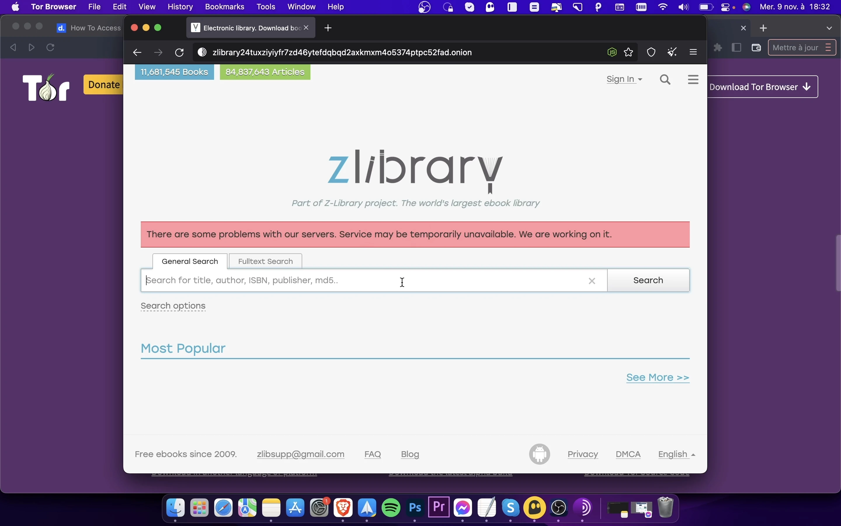Open the FAQ link in footer
The height and width of the screenshot is (526, 841).
tap(373, 455)
